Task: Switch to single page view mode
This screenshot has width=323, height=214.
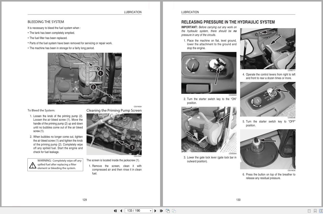Action: (309, 211)
